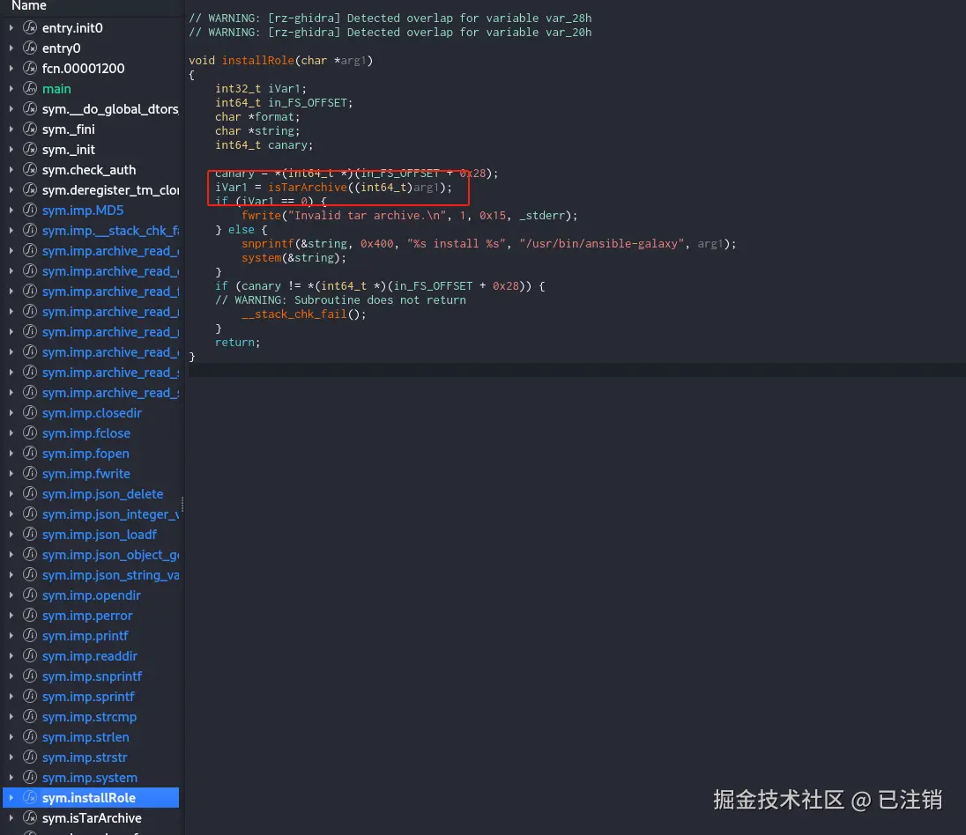Expand the sym.imp.json_loadf tree node

[11, 535]
